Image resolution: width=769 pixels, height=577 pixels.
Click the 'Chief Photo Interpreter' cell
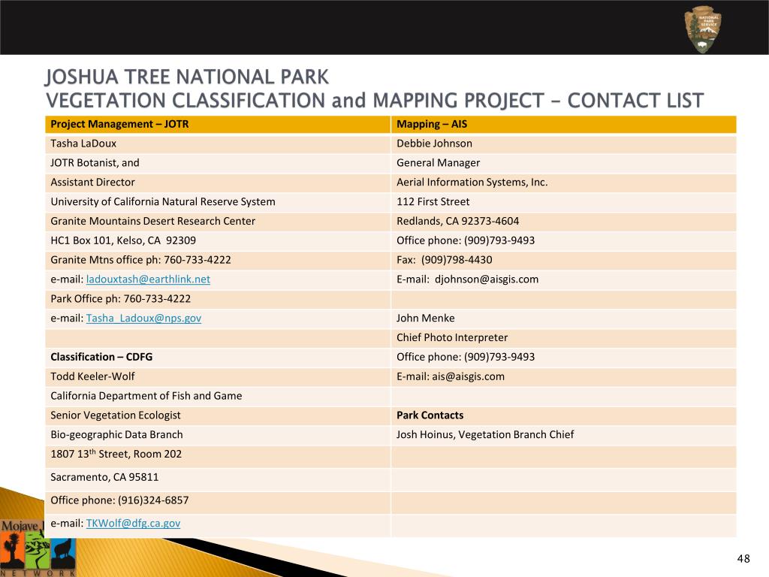pyautogui.click(x=563, y=337)
